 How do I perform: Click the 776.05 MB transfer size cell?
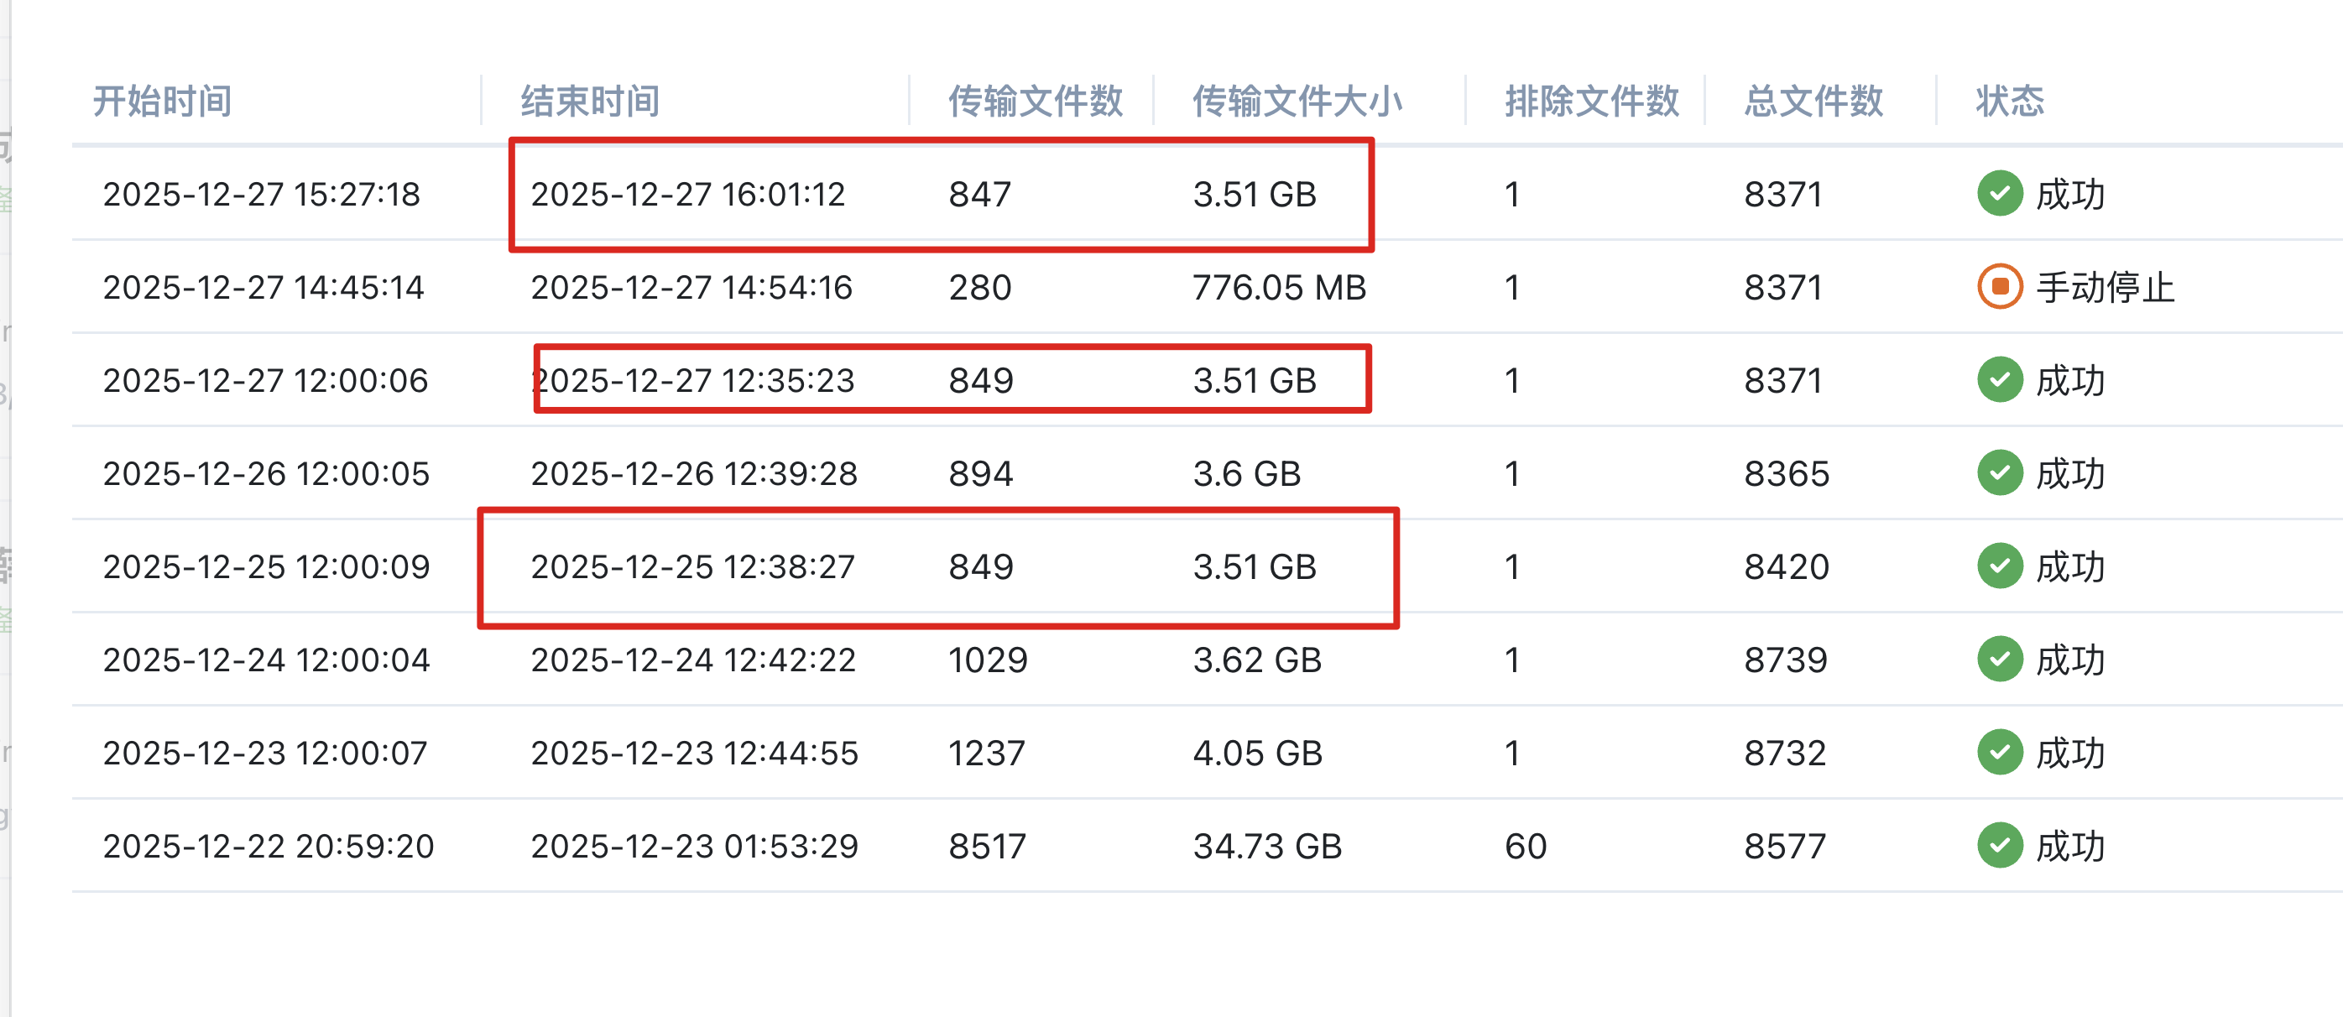pyautogui.click(x=1279, y=288)
